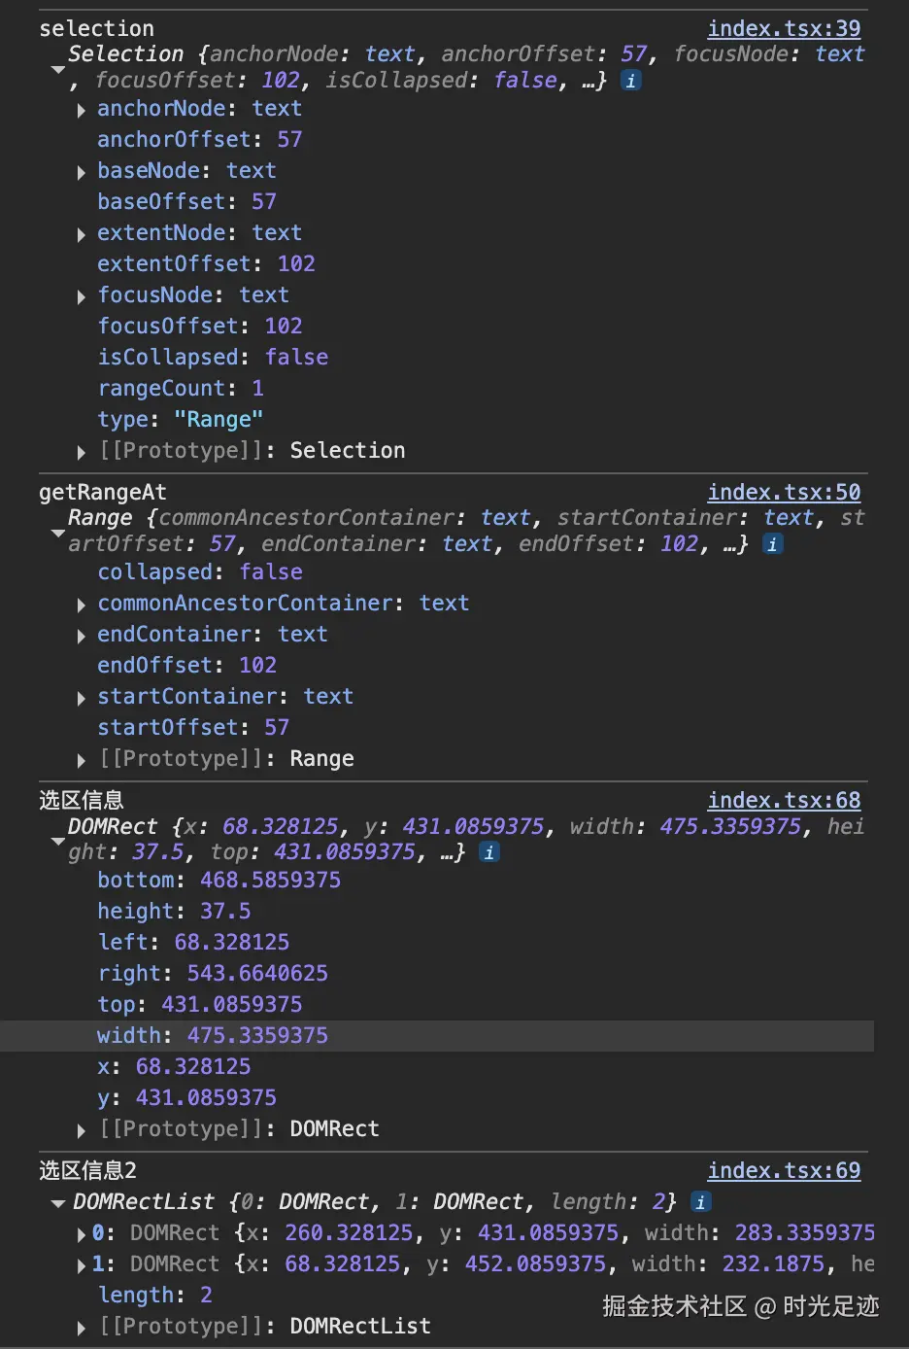Expand the first DOMRect entry at index 0
This screenshot has width=909, height=1349.
(x=82, y=1234)
